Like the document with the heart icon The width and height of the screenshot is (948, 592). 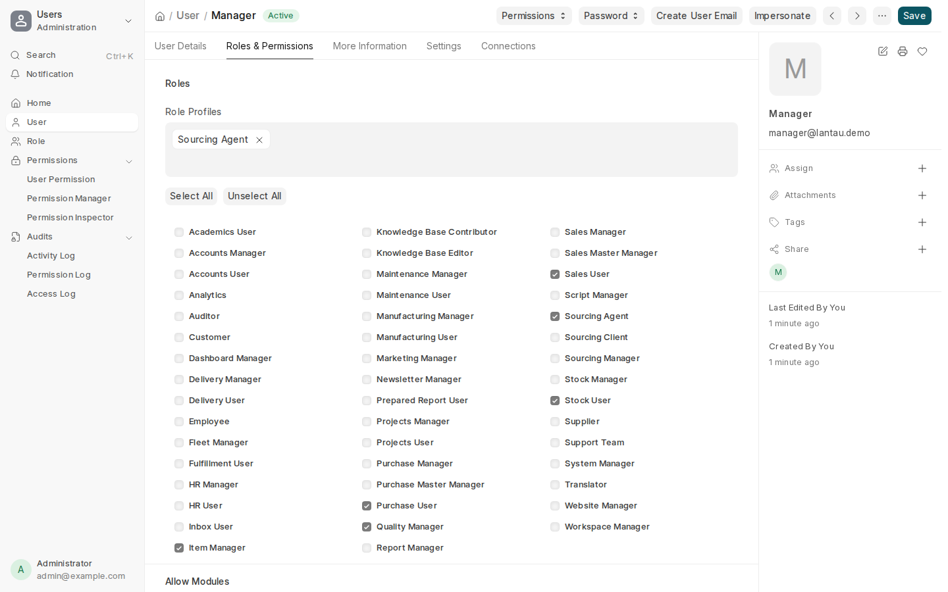(x=922, y=51)
